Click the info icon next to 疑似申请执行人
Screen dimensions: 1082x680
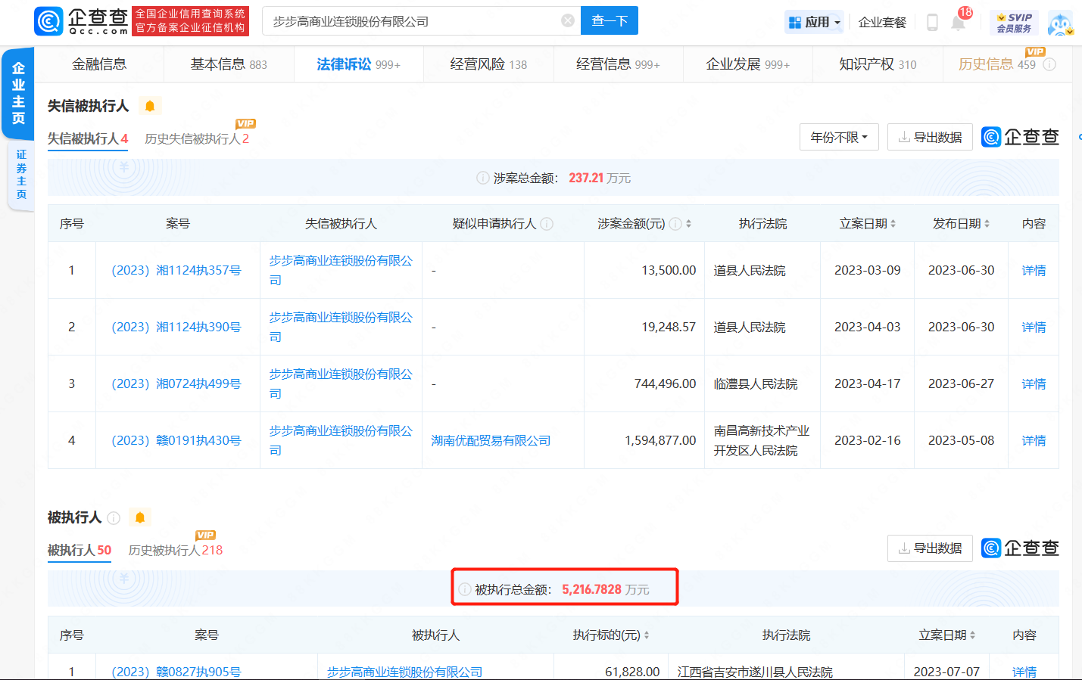point(547,224)
